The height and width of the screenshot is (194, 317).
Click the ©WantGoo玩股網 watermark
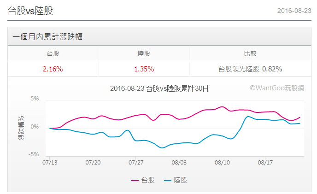tap(276, 88)
